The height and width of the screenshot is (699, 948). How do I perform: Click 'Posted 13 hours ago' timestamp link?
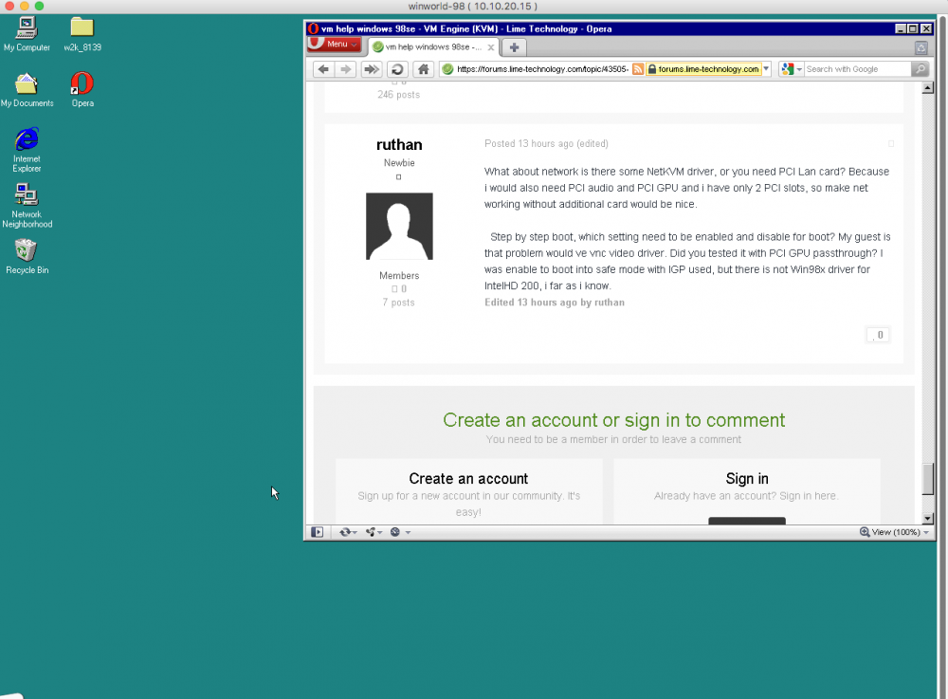pos(529,143)
